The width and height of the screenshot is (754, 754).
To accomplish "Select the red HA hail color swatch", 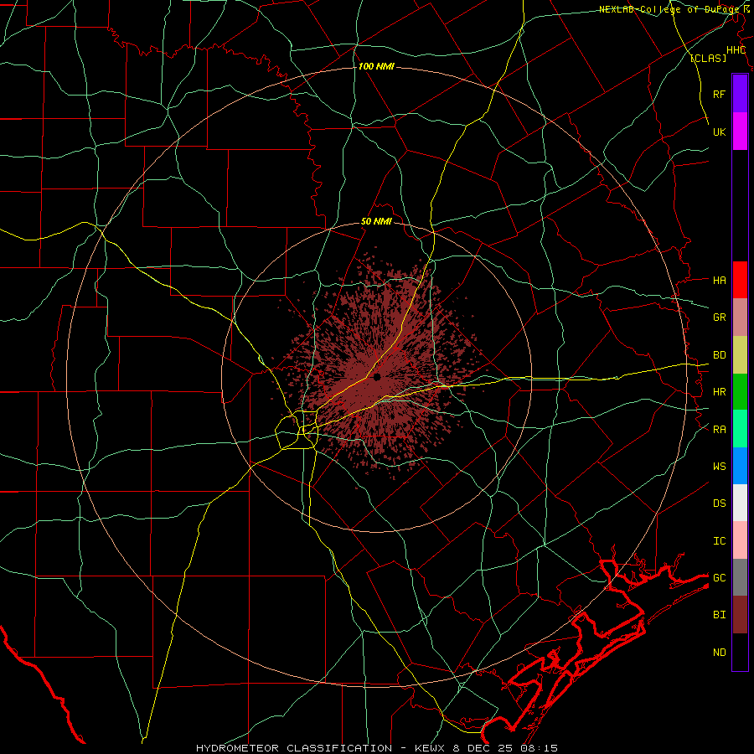I will tap(740, 280).
